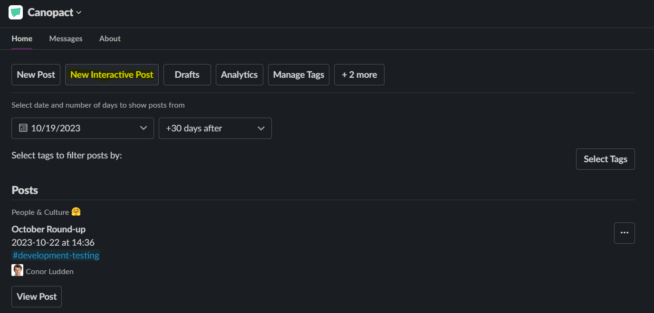The height and width of the screenshot is (313, 654).
Task: Click the 2023-10-22 at 14:36 timestamp
Action: pos(53,242)
